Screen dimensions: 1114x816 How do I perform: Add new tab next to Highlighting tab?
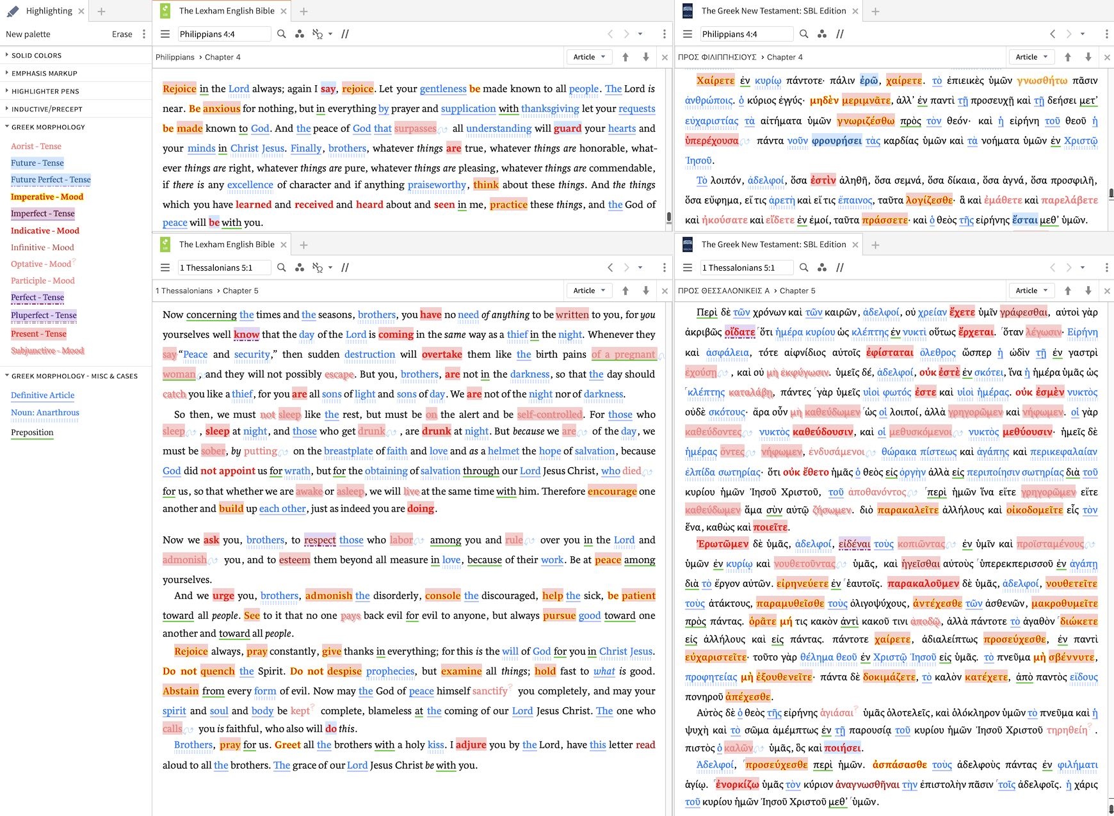point(101,11)
